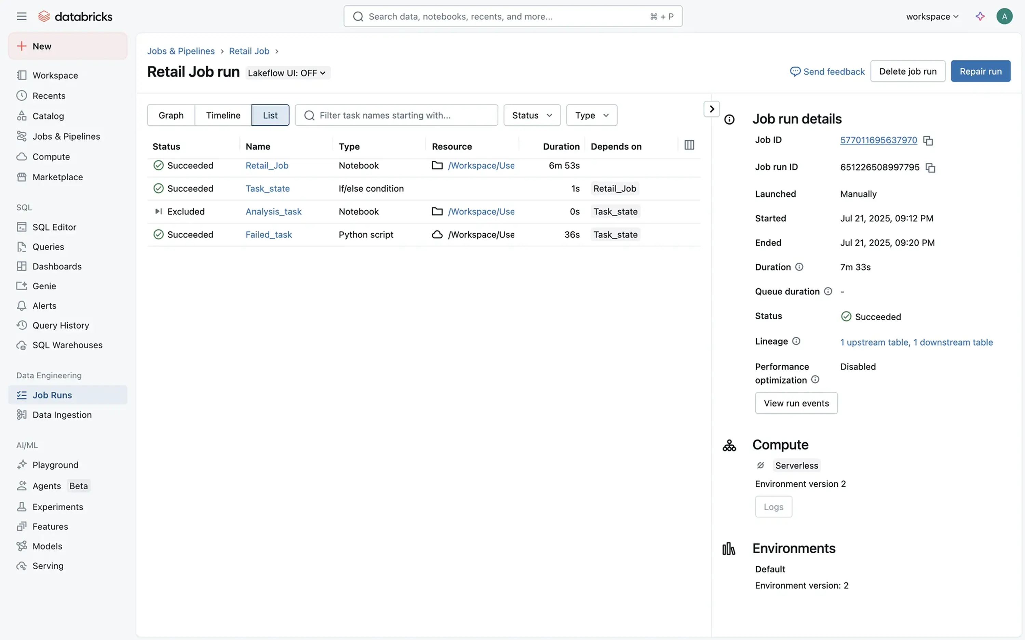Open the user avatar menu

1005,16
